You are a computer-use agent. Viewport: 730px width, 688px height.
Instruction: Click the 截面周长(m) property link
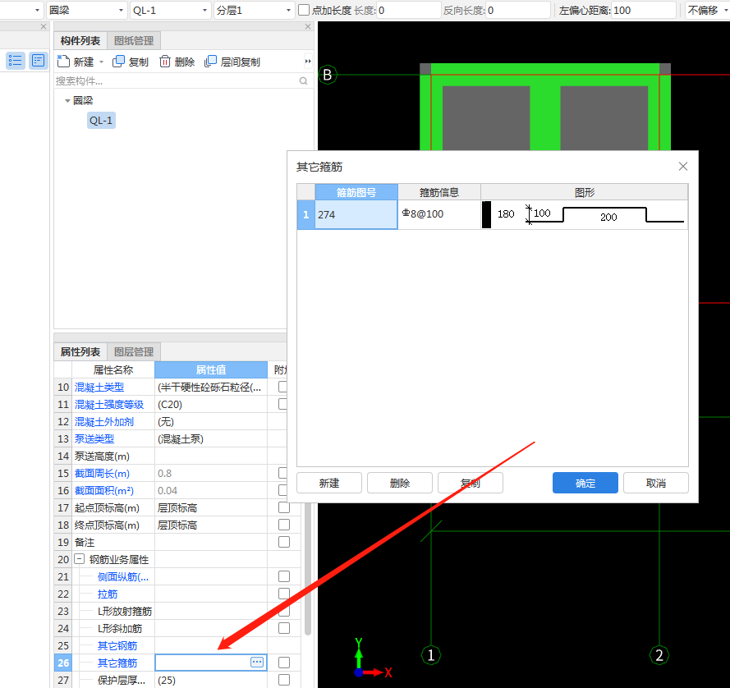coord(102,473)
